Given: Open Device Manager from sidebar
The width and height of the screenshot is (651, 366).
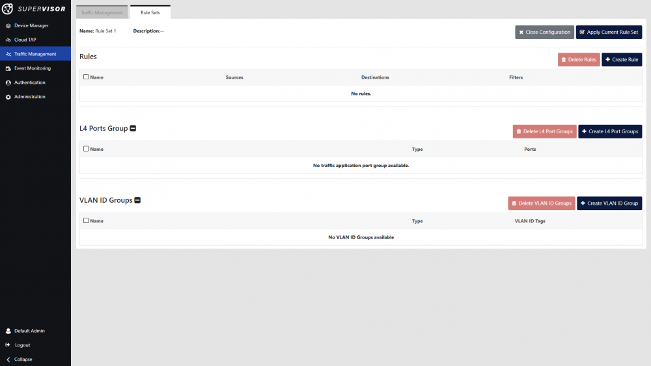Looking at the screenshot, I should 31,25.
